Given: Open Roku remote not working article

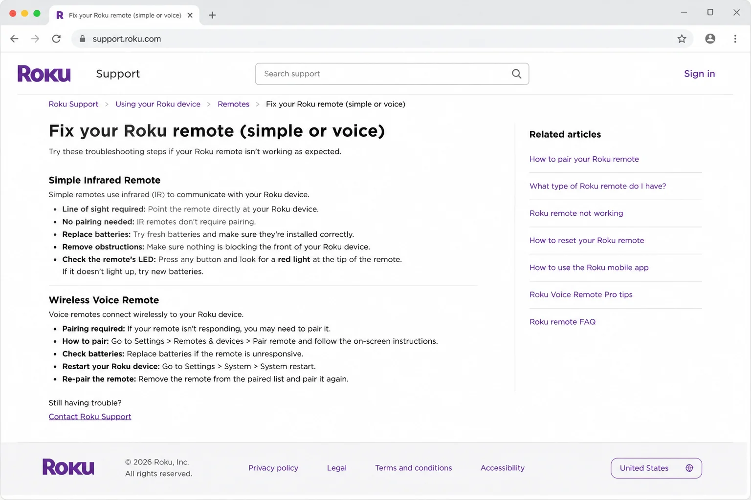Looking at the screenshot, I should tap(576, 213).
